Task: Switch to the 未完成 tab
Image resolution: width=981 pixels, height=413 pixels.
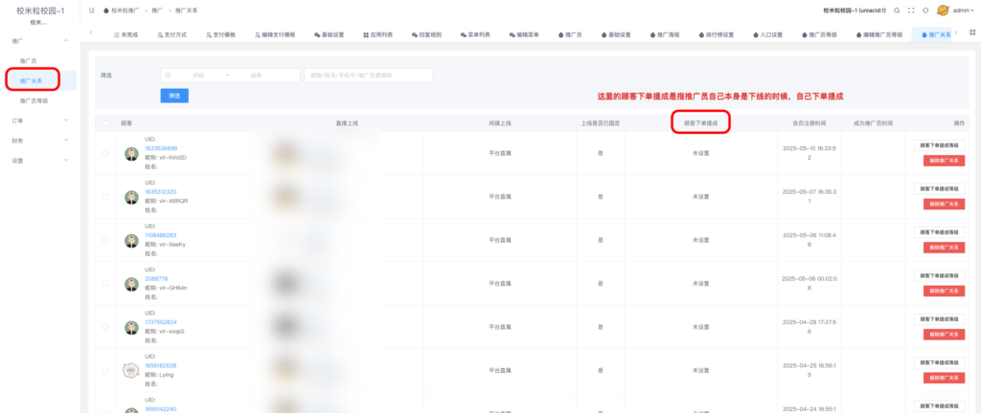Action: click(125, 35)
